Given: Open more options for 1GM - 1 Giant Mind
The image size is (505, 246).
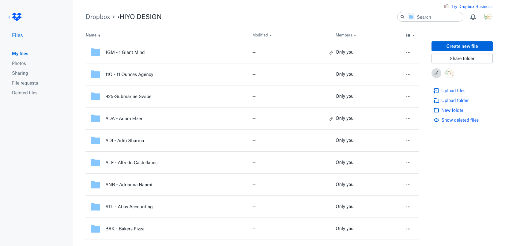Looking at the screenshot, I should pyautogui.click(x=408, y=53).
